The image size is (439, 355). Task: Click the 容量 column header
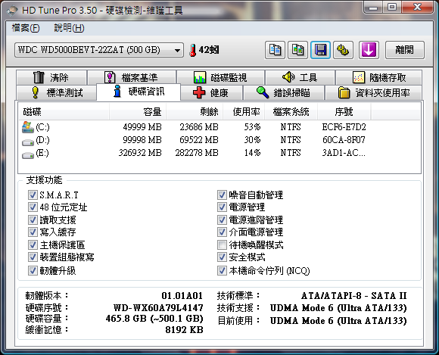[138, 112]
